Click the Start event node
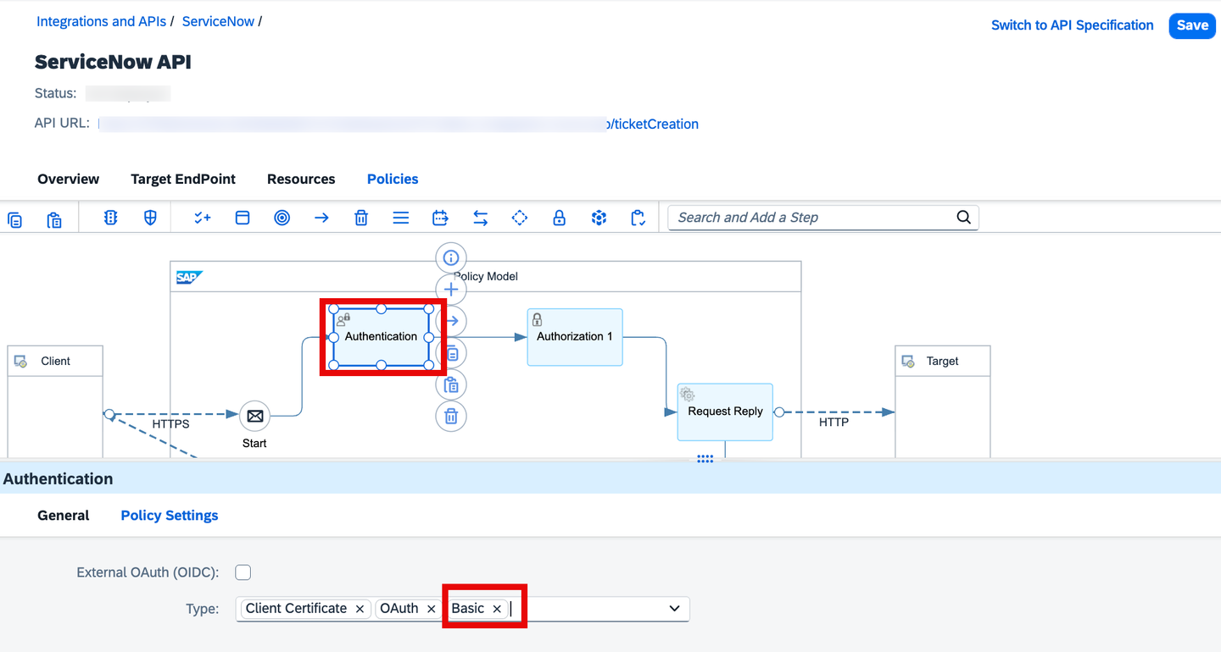 click(x=254, y=416)
